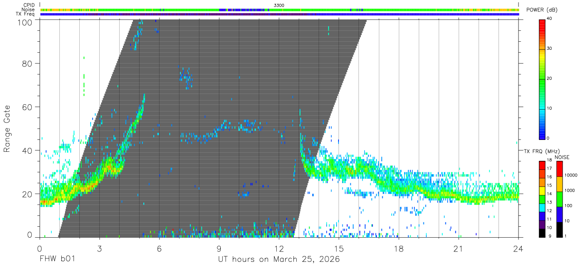Click the power legend value 40
Screen dimensions: 583x269
point(550,19)
